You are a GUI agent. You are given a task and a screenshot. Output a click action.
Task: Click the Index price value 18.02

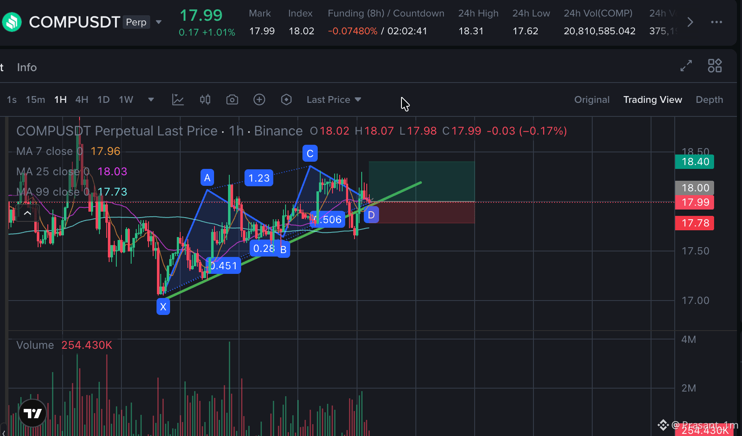[x=301, y=31]
